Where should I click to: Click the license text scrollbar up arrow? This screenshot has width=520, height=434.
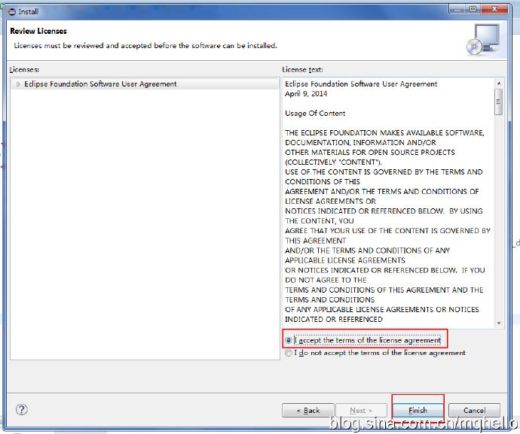coord(498,82)
